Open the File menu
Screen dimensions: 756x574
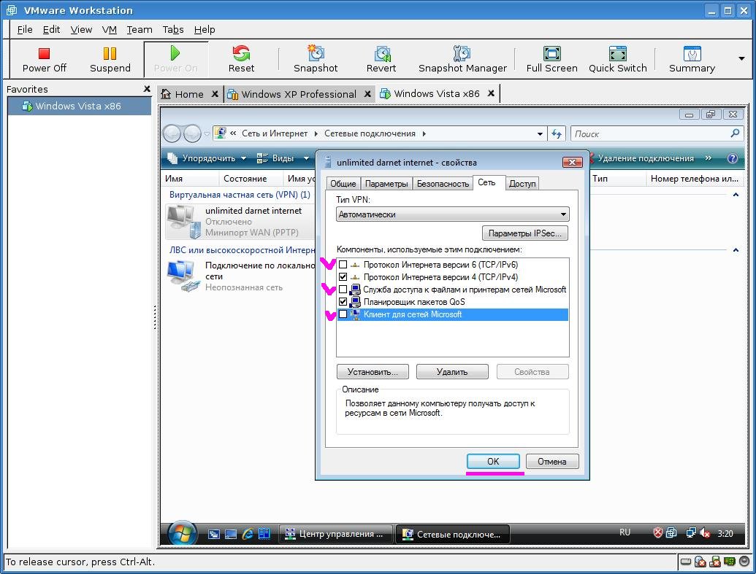tap(25, 29)
